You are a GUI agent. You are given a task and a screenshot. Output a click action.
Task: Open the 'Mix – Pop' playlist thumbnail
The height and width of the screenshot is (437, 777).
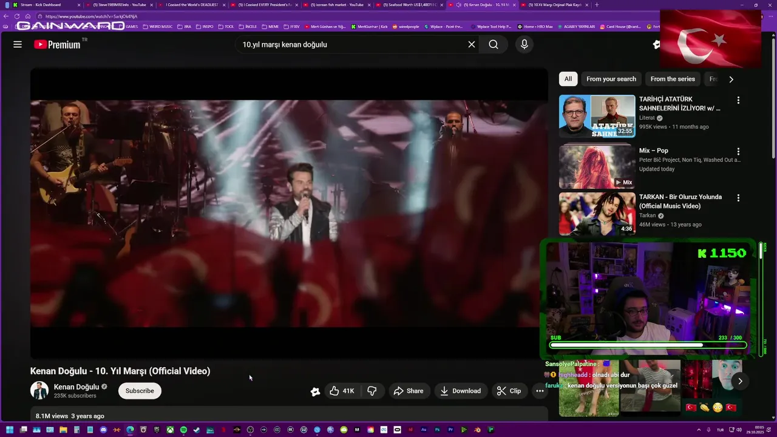tap(597, 166)
